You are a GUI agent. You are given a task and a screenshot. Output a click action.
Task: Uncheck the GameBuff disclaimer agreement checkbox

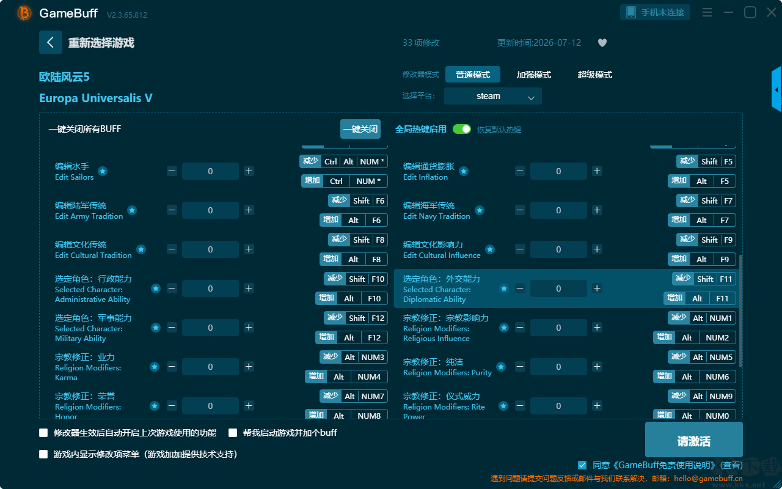(582, 465)
